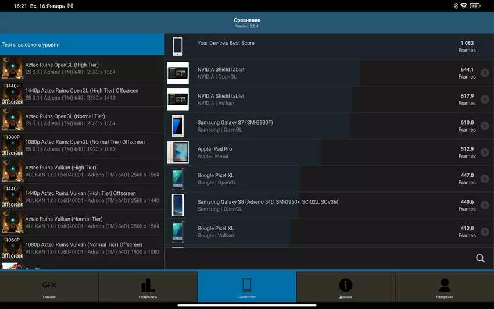Select Aztec Ruins OpenGL (High Tier) test

(x=82, y=69)
